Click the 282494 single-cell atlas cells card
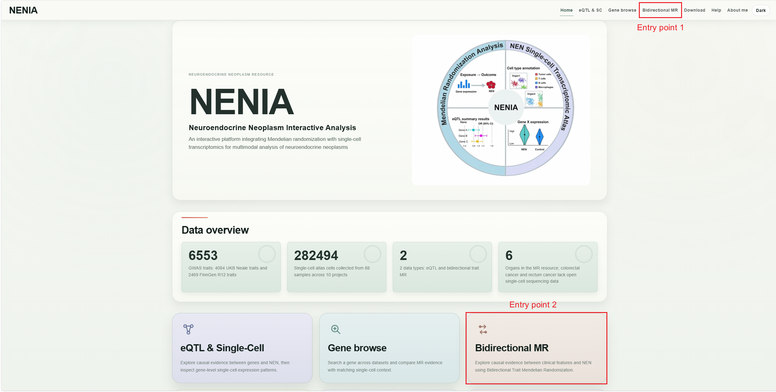Viewport: 776px width, 392px height. click(x=337, y=267)
